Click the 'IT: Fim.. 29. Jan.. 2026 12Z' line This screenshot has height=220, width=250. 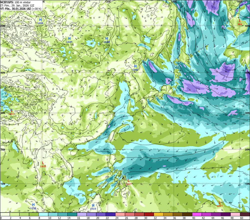pos(17,6)
